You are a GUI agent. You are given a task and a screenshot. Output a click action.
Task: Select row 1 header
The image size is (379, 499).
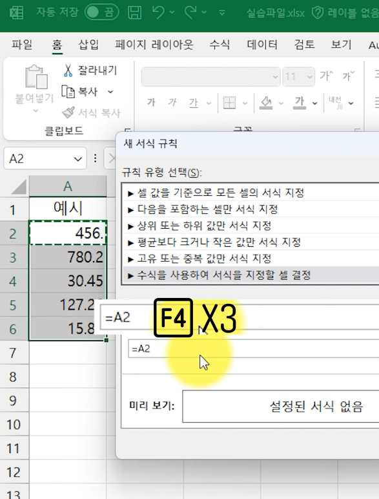[x=14, y=209]
